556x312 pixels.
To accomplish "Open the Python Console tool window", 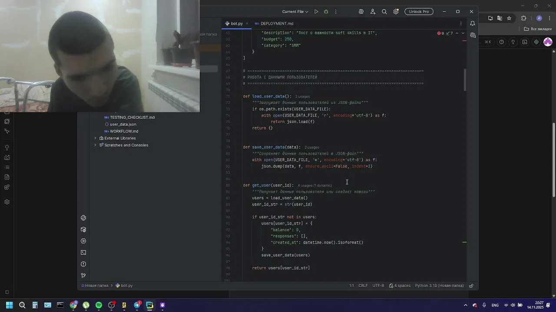I will pos(83,218).
